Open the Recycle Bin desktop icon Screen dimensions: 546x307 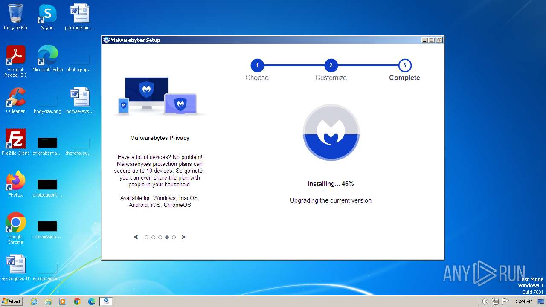tap(15, 17)
